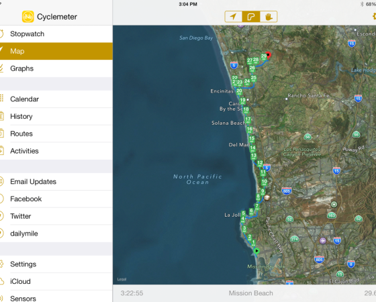The width and height of the screenshot is (376, 302).
Task: Click the Route 163 shield on map
Action: pos(332,215)
